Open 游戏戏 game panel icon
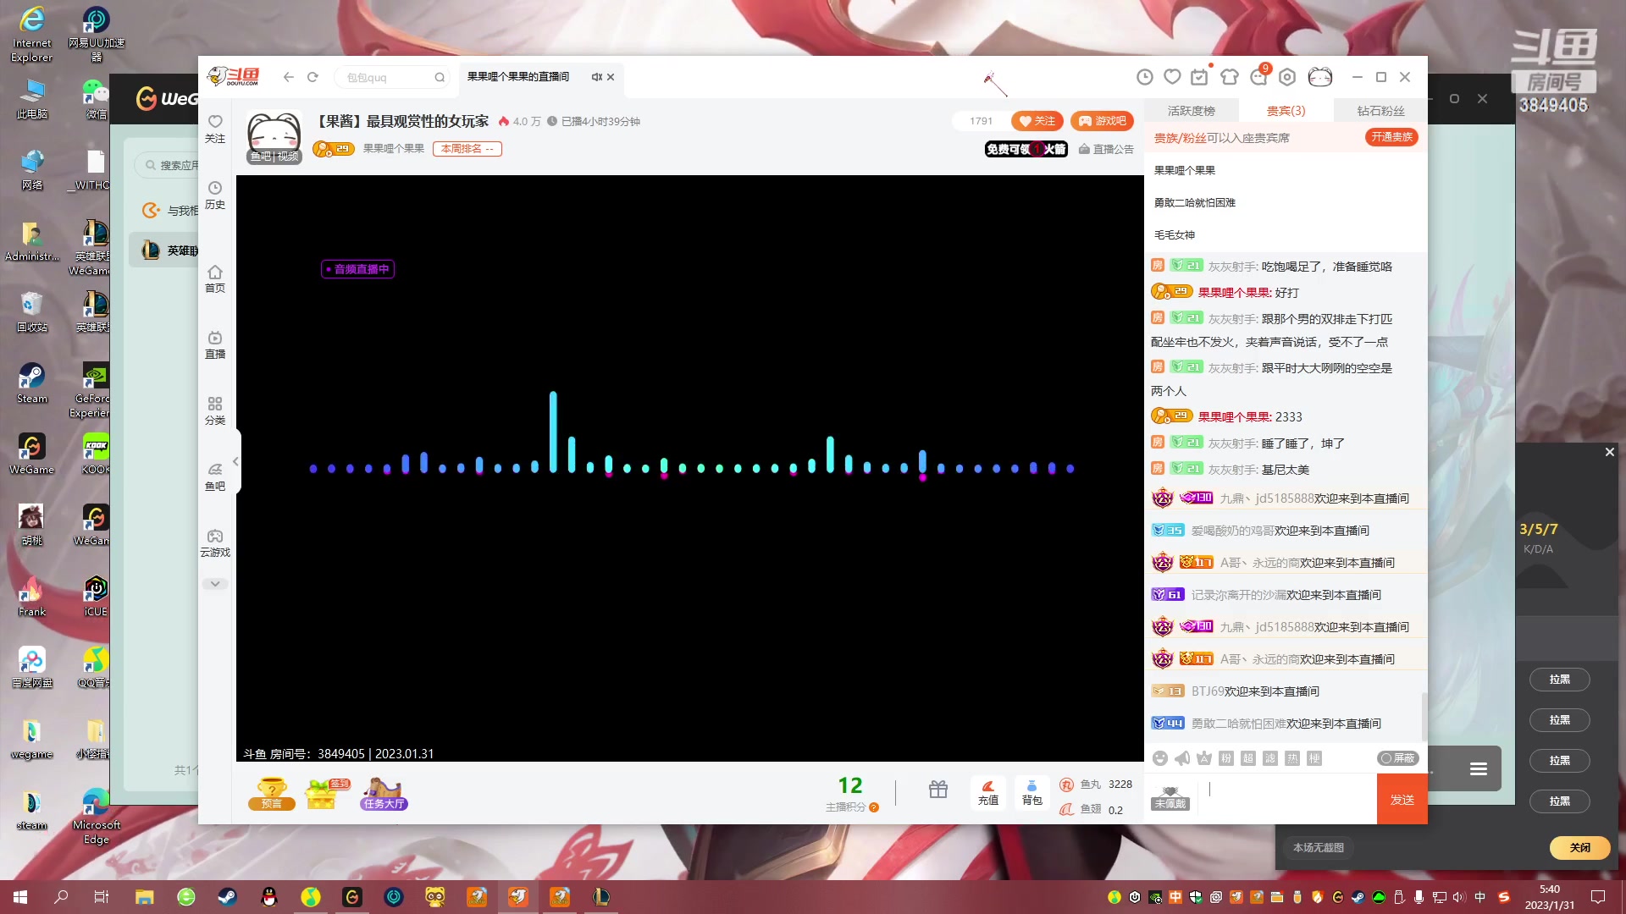Image resolution: width=1626 pixels, height=914 pixels. [x=1103, y=120]
